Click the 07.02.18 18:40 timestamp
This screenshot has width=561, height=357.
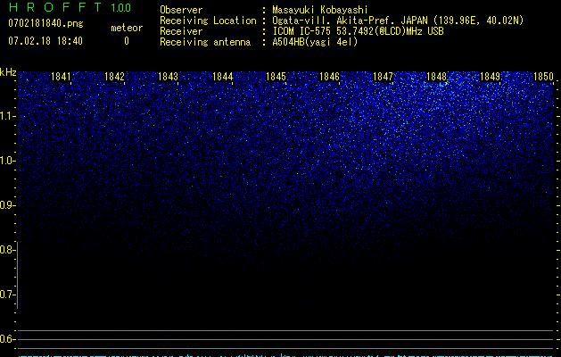45,41
